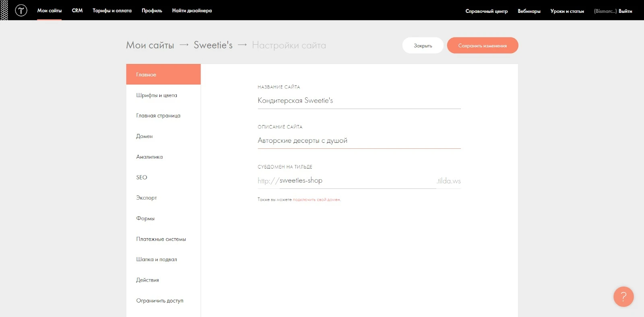The image size is (644, 317).
Task: Select the Главное settings tab
Action: (x=163, y=74)
